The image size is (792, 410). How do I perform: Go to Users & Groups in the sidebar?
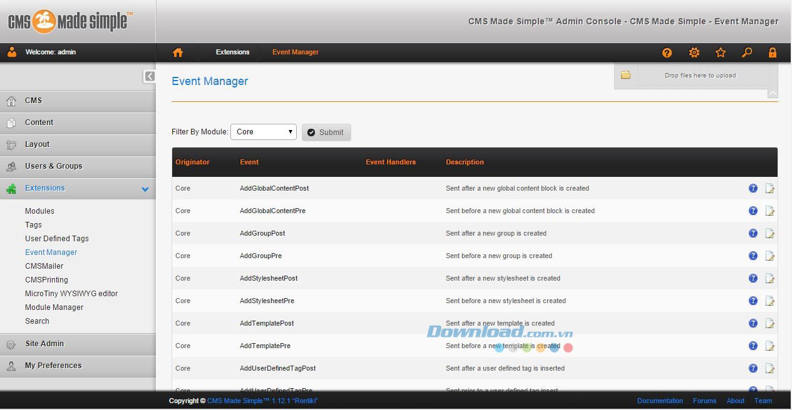pos(55,166)
